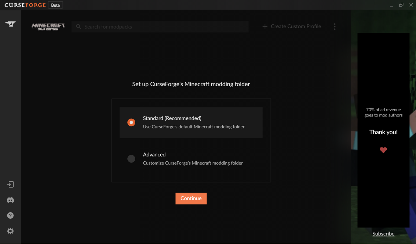Close the CurseForge window
Image resolution: width=416 pixels, height=244 pixels.
(x=411, y=5)
